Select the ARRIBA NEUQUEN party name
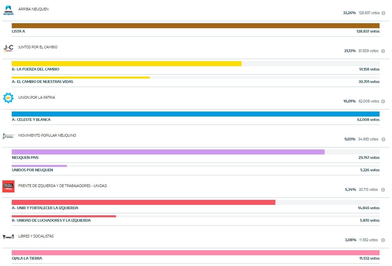Image resolution: width=392 pixels, height=266 pixels. [34, 9]
